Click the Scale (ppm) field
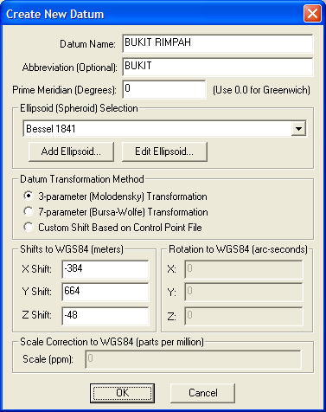The image size is (326, 412). pyautogui.click(x=194, y=359)
